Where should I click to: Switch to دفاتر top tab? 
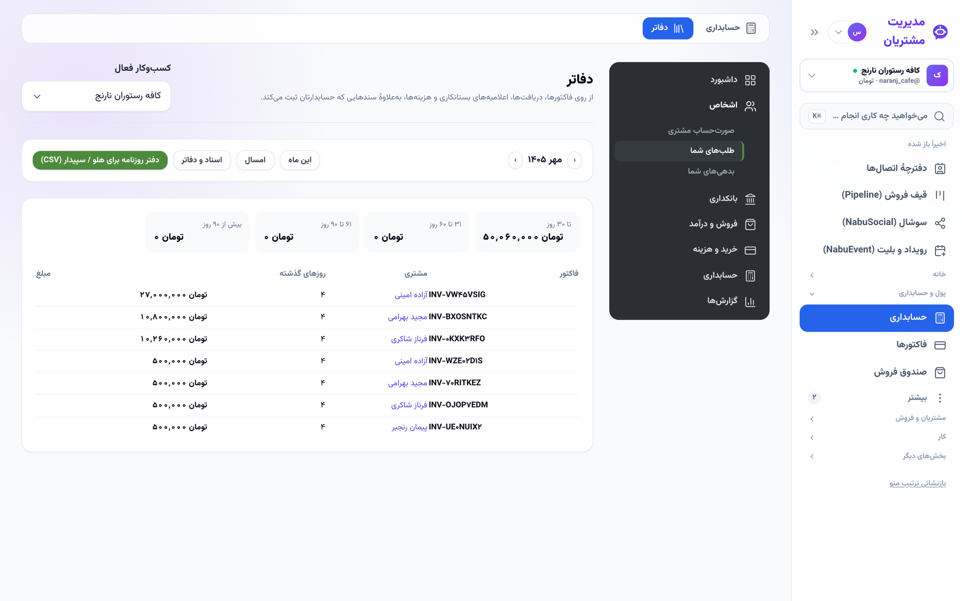click(x=668, y=28)
